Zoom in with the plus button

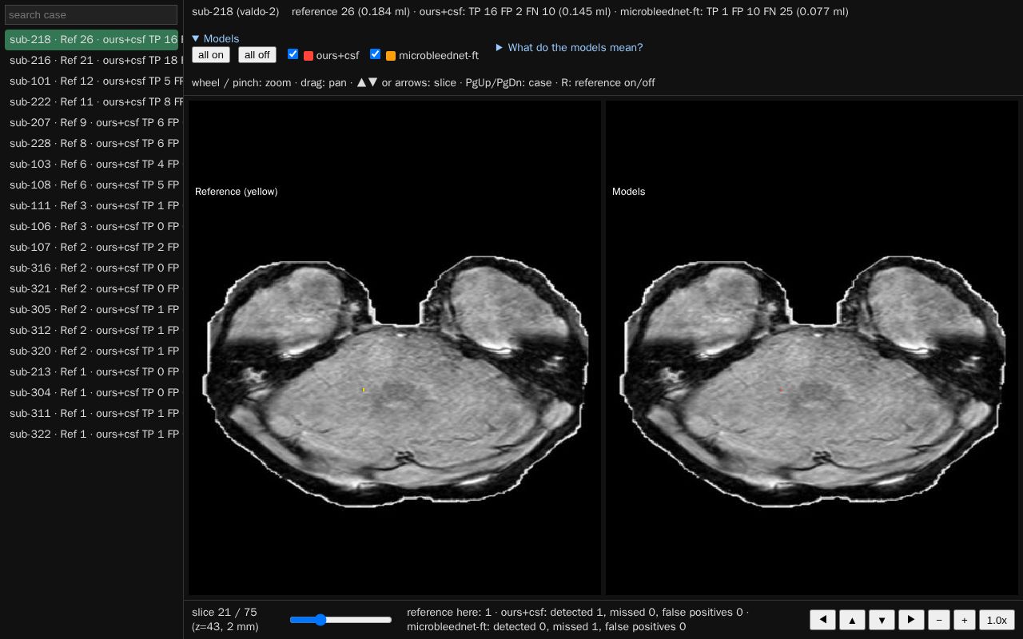point(965,620)
